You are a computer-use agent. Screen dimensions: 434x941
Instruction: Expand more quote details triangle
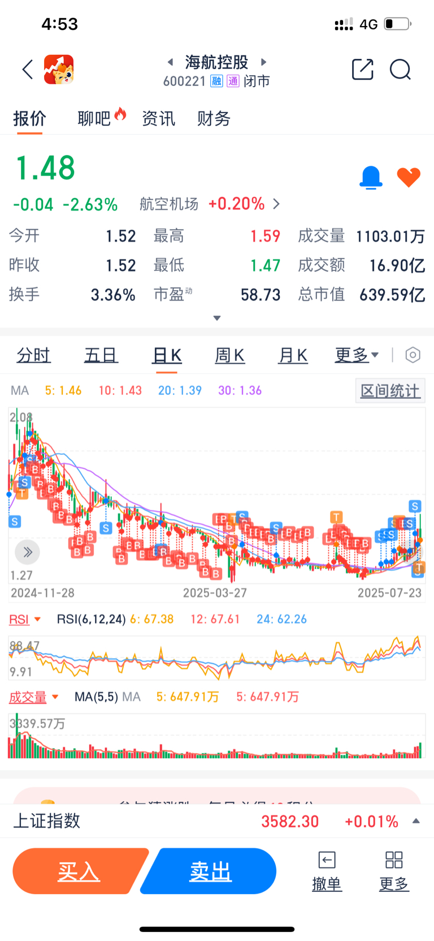pyautogui.click(x=217, y=318)
